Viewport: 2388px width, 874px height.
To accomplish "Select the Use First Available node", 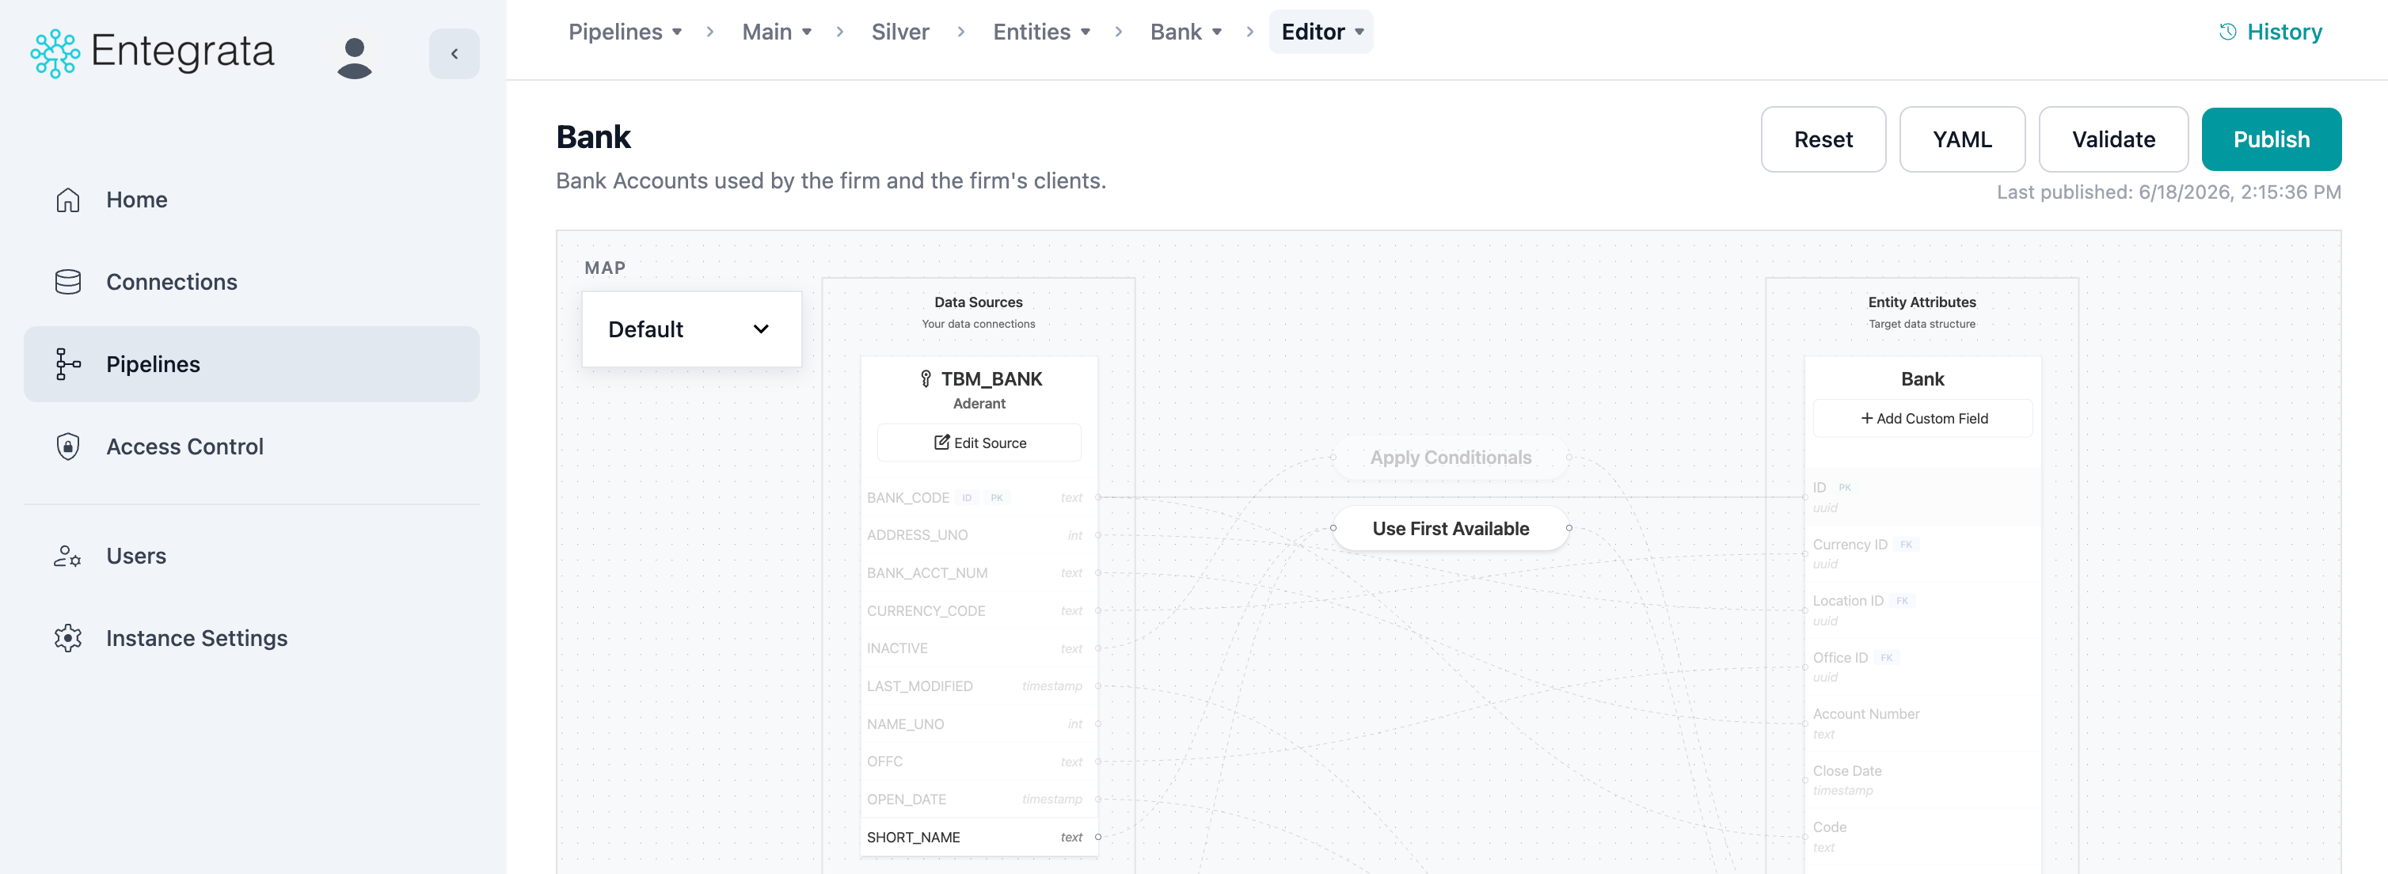I will (x=1450, y=528).
